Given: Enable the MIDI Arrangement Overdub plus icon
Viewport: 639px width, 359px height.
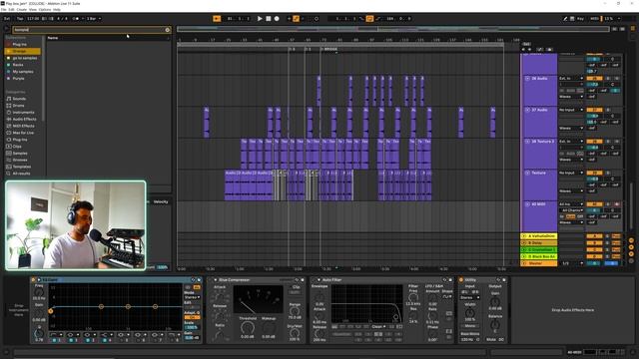Looking at the screenshot, I should pyautogui.click(x=289, y=18).
